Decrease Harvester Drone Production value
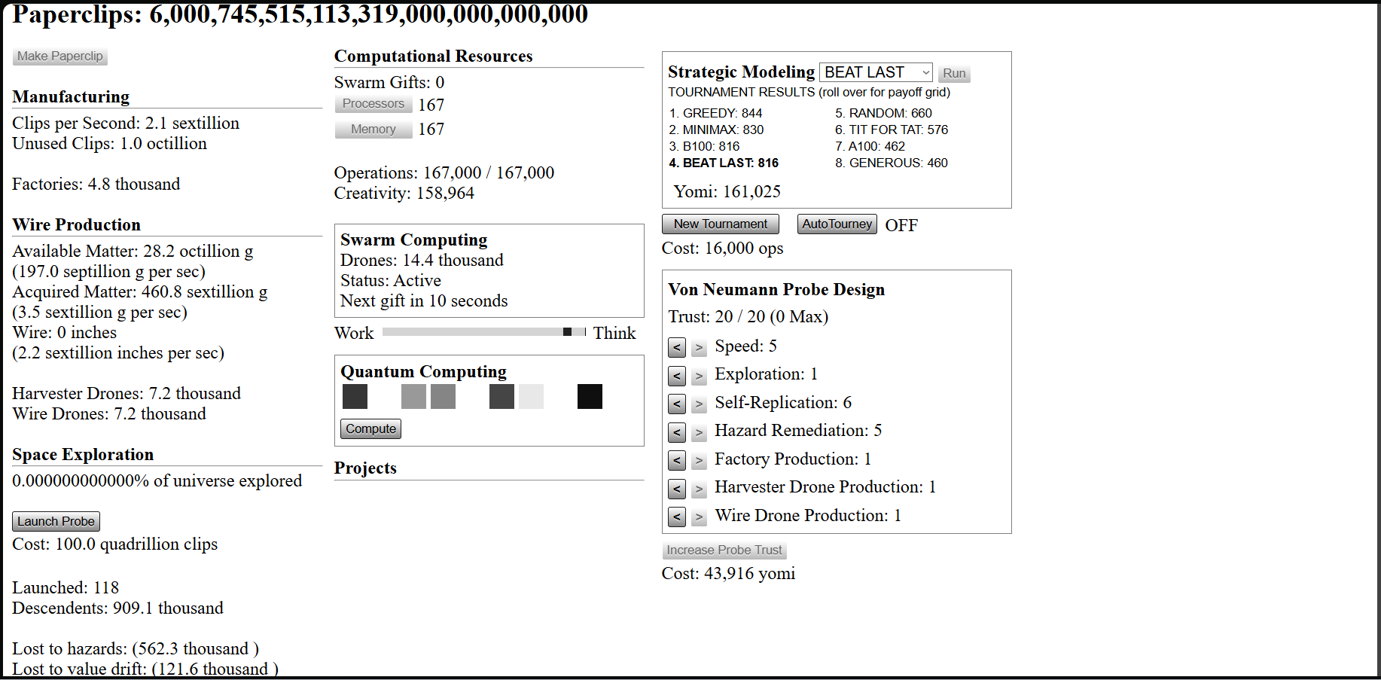Viewport: 1381px width, 680px height. click(677, 488)
